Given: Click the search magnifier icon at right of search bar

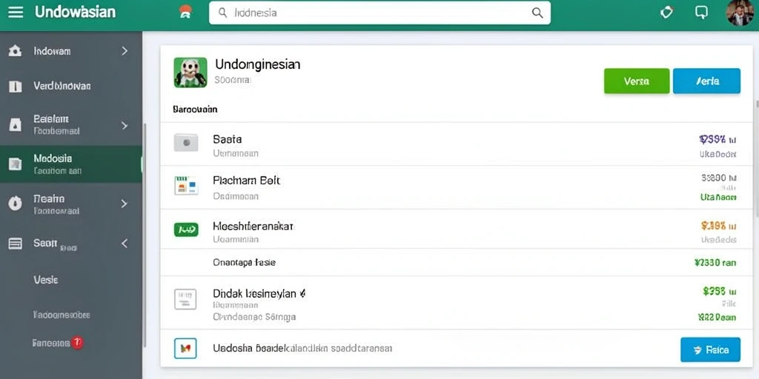Looking at the screenshot, I should 537,13.
